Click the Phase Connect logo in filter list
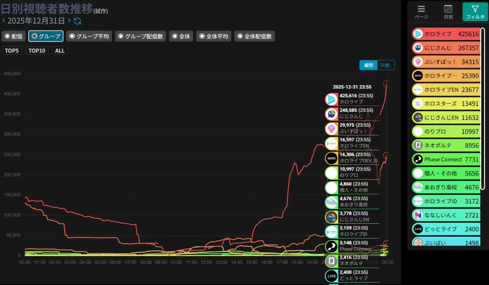Screen dimensions: 489x285 418,159
